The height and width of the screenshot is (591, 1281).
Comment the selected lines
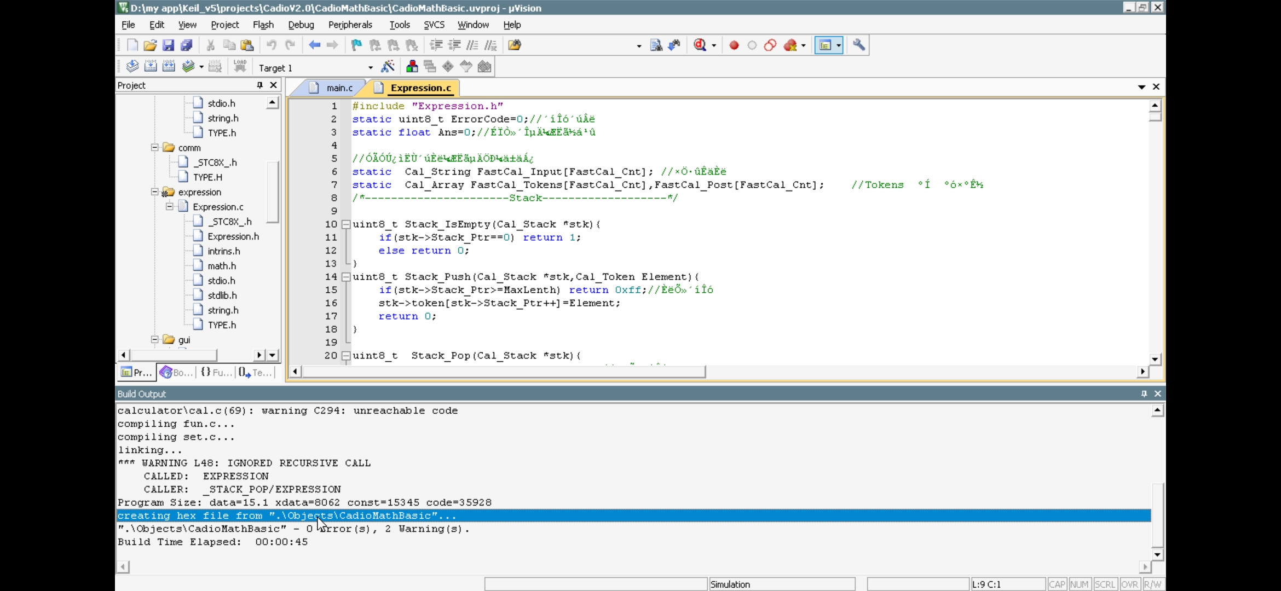[x=472, y=45]
